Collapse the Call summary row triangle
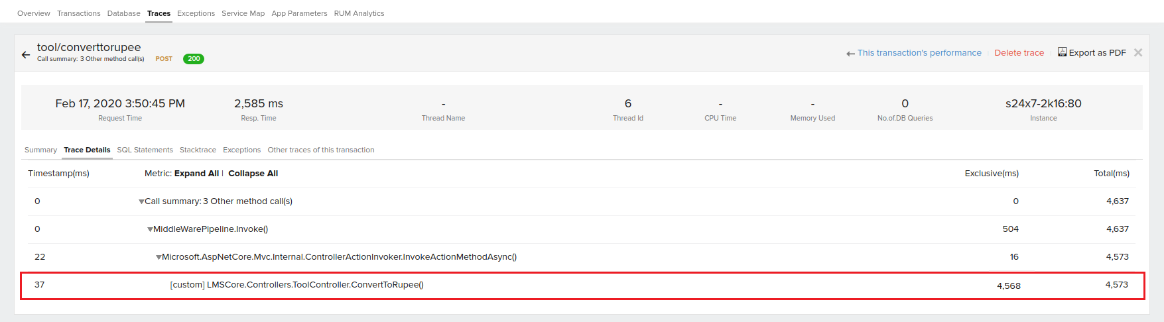 tap(141, 202)
